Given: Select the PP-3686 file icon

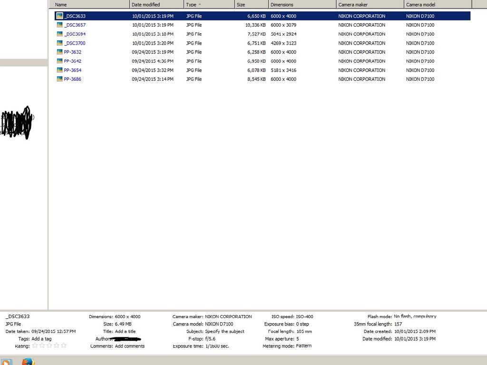Looking at the screenshot, I should coord(59,79).
